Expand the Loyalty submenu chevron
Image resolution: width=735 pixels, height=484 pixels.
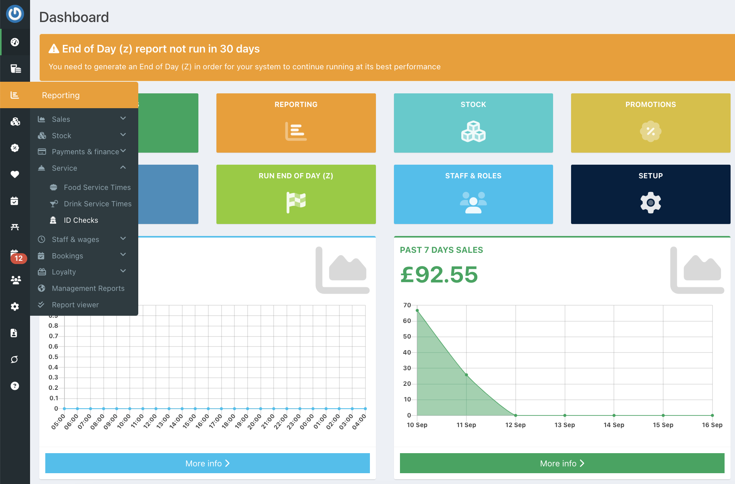123,271
